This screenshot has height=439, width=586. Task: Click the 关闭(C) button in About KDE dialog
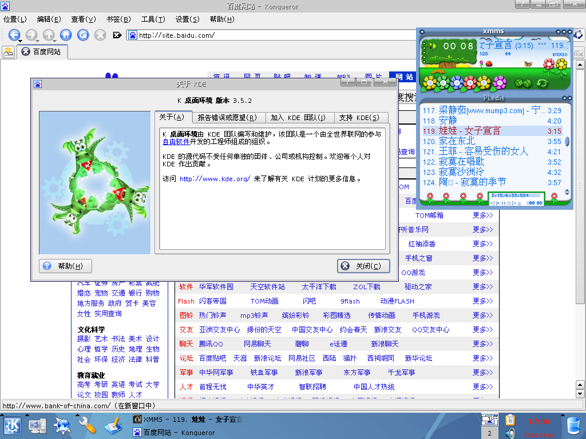363,266
